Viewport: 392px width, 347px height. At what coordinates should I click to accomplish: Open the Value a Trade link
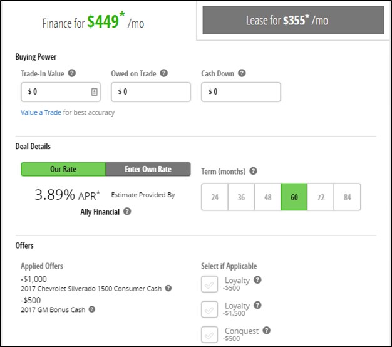click(x=41, y=113)
